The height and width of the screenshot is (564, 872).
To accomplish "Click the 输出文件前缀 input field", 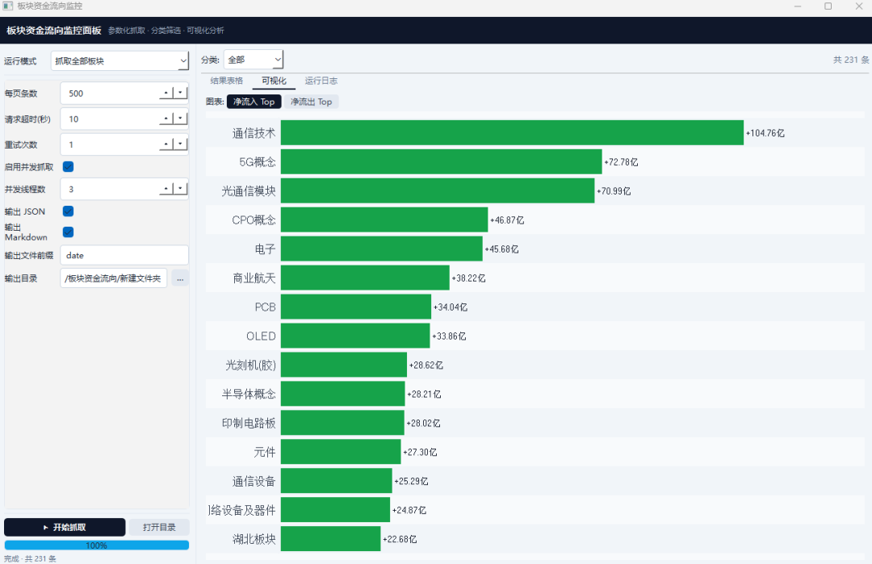I will coord(124,256).
